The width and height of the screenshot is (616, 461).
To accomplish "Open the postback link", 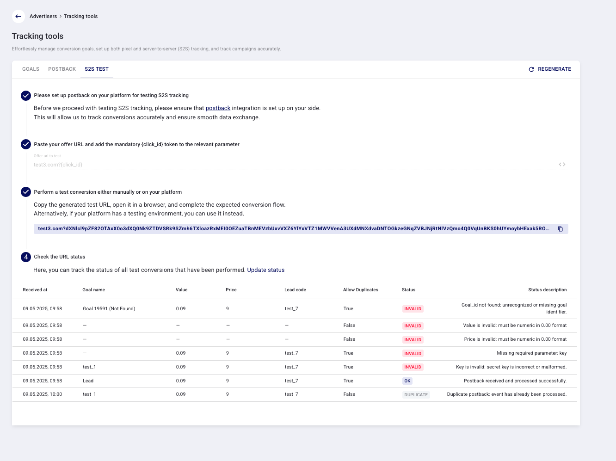I will point(218,108).
